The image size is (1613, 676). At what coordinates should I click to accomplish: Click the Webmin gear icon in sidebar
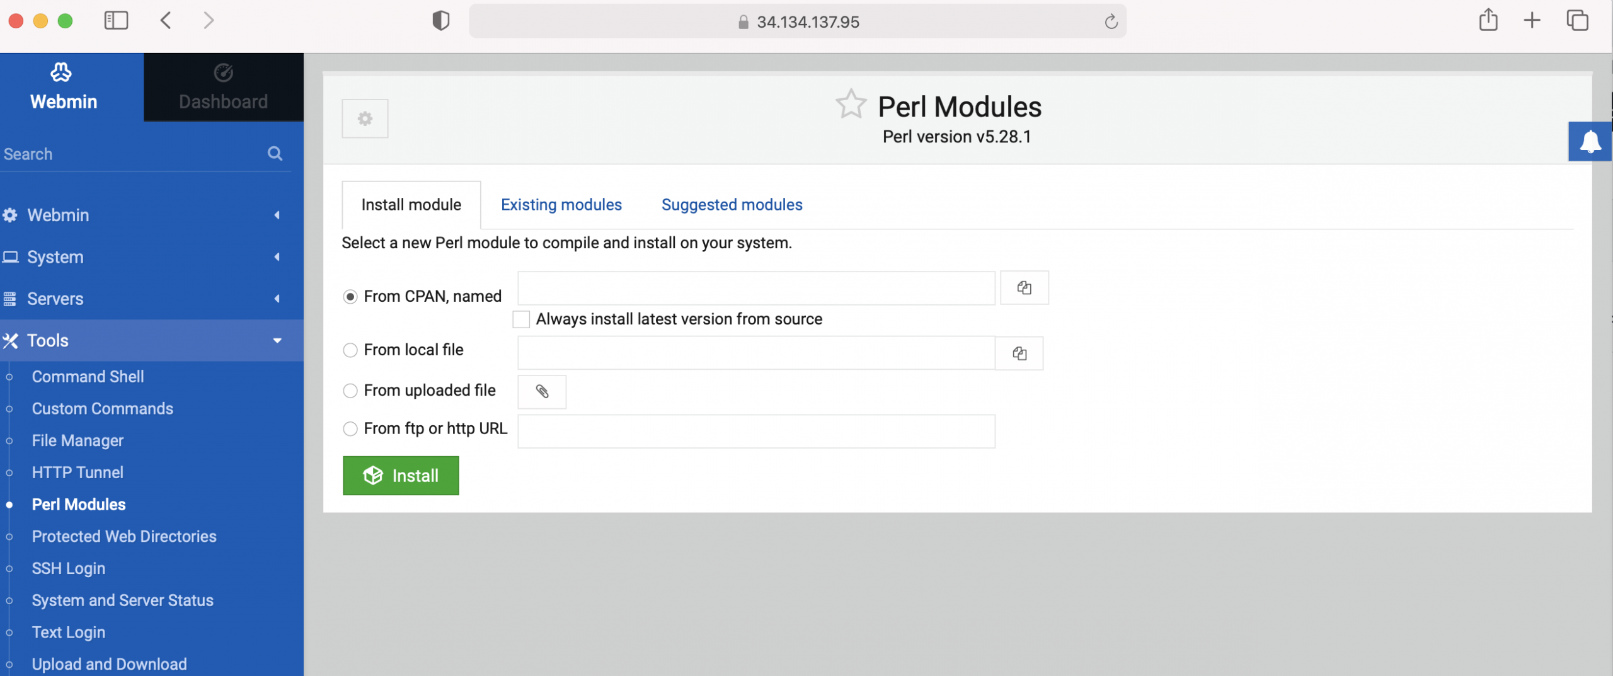[10, 215]
